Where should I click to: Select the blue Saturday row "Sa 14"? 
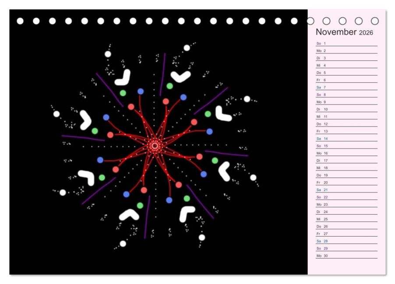tap(347, 138)
